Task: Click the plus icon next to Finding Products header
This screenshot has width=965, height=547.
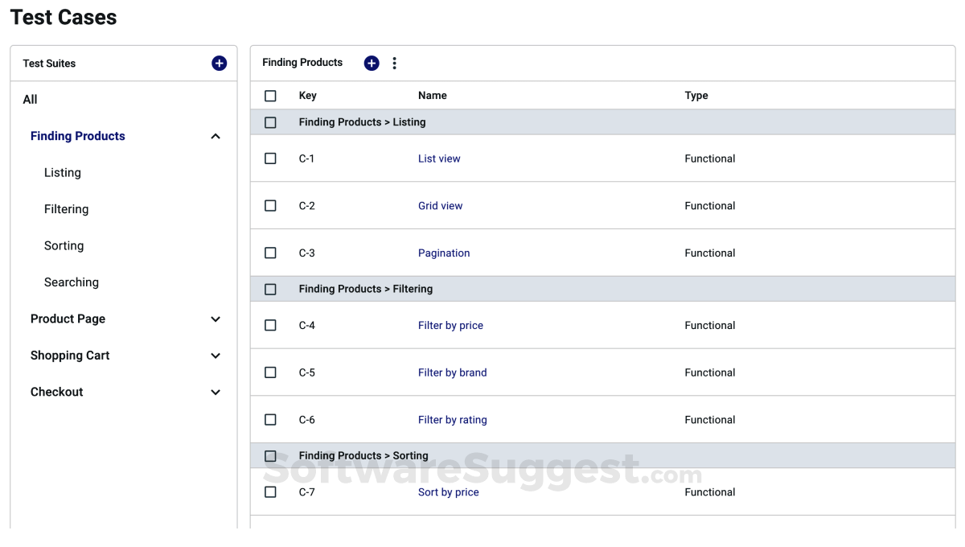Action: pos(371,63)
